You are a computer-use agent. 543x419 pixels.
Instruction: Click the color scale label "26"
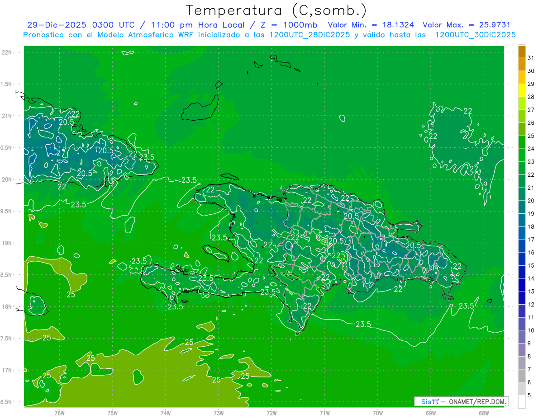tap(531, 123)
